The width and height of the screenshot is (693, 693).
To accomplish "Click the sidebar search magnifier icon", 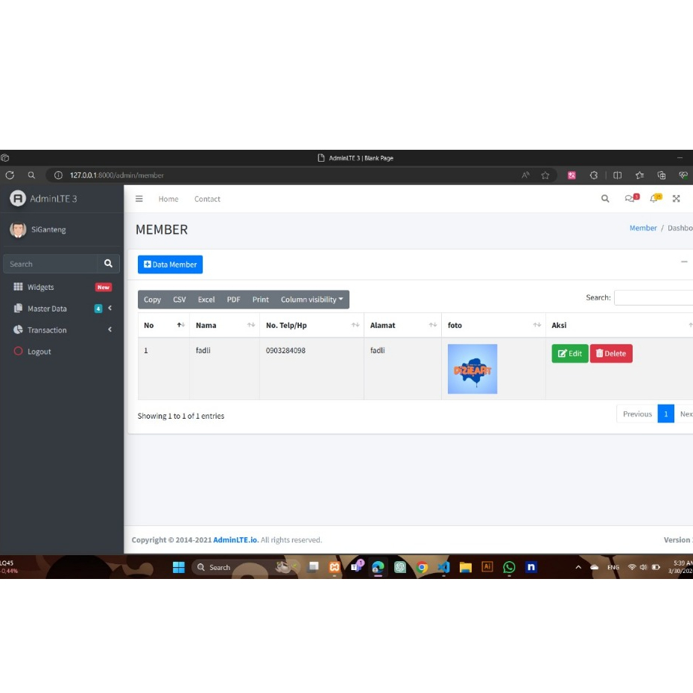I will pos(109,264).
